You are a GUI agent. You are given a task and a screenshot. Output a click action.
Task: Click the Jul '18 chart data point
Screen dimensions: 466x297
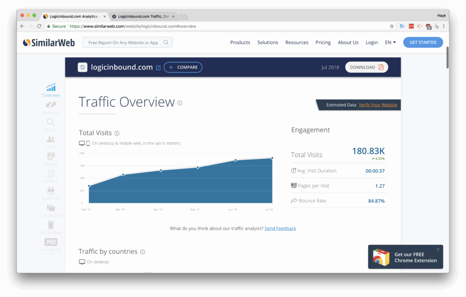[x=272, y=158]
